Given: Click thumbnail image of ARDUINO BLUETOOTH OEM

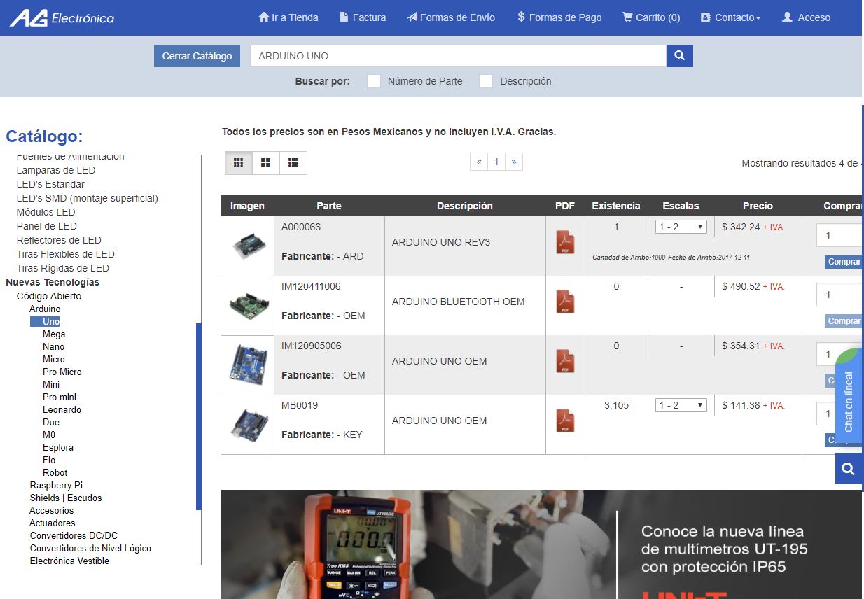Looking at the screenshot, I should [248, 305].
